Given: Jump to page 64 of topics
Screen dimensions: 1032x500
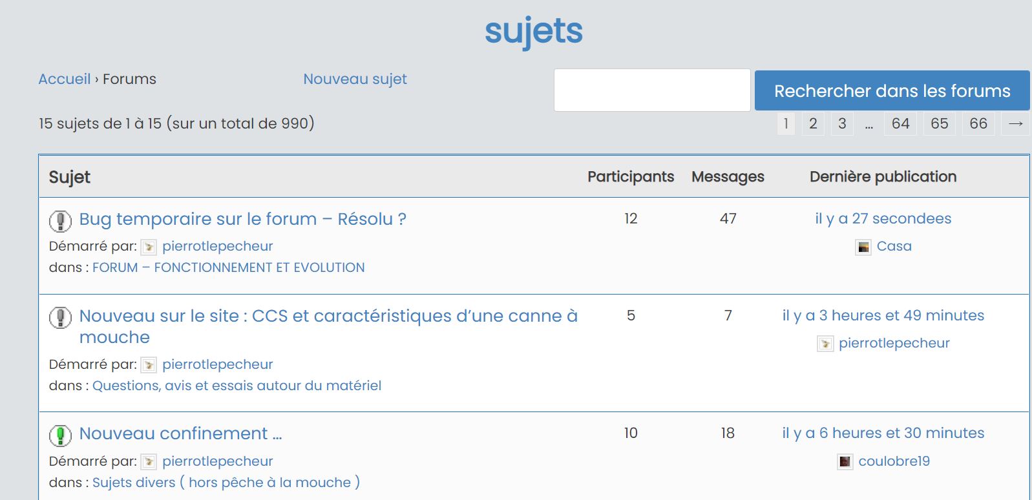Looking at the screenshot, I should (x=900, y=123).
